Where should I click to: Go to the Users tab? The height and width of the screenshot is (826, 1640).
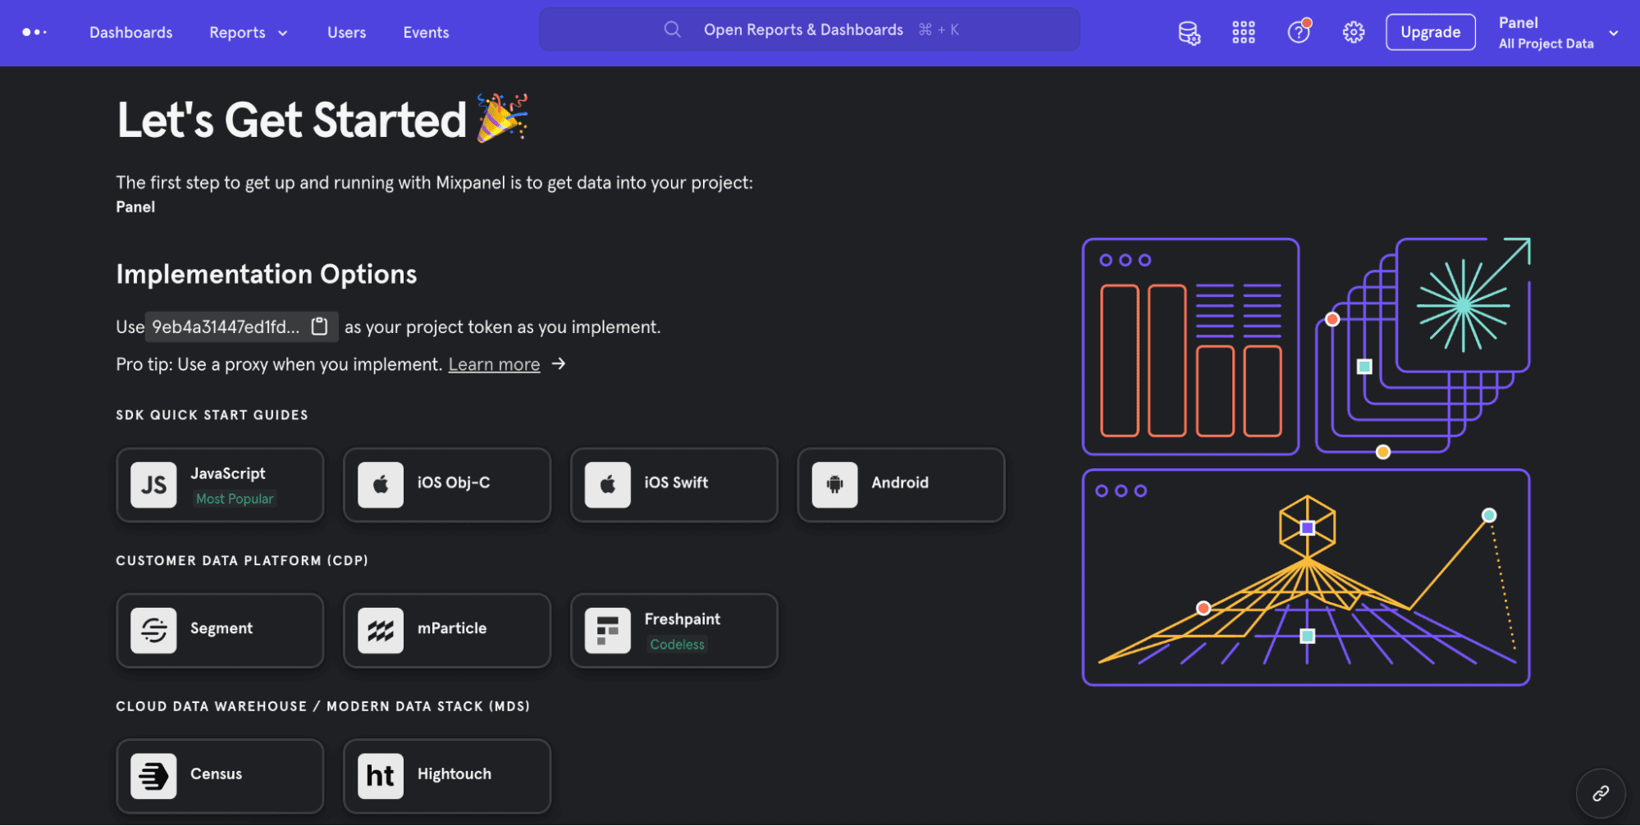coord(346,33)
